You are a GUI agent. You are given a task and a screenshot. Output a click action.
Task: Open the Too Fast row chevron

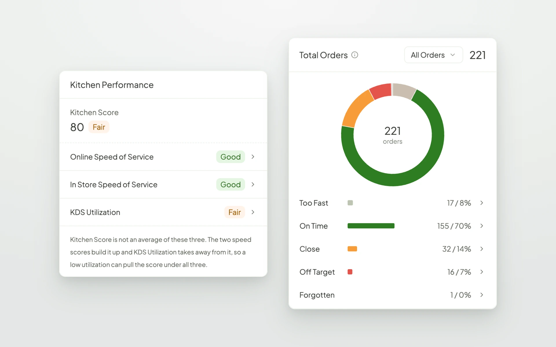(482, 203)
